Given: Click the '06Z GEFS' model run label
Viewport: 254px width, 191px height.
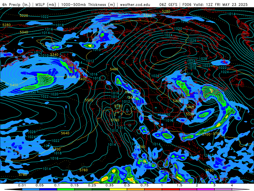Looking at the screenshot, I should point(168,4).
